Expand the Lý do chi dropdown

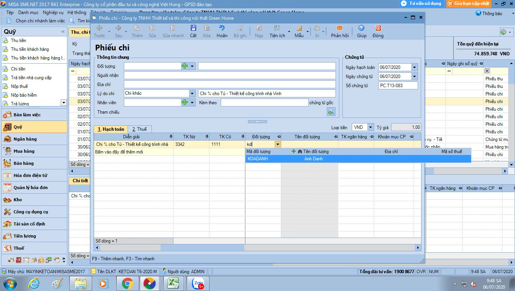(192, 94)
